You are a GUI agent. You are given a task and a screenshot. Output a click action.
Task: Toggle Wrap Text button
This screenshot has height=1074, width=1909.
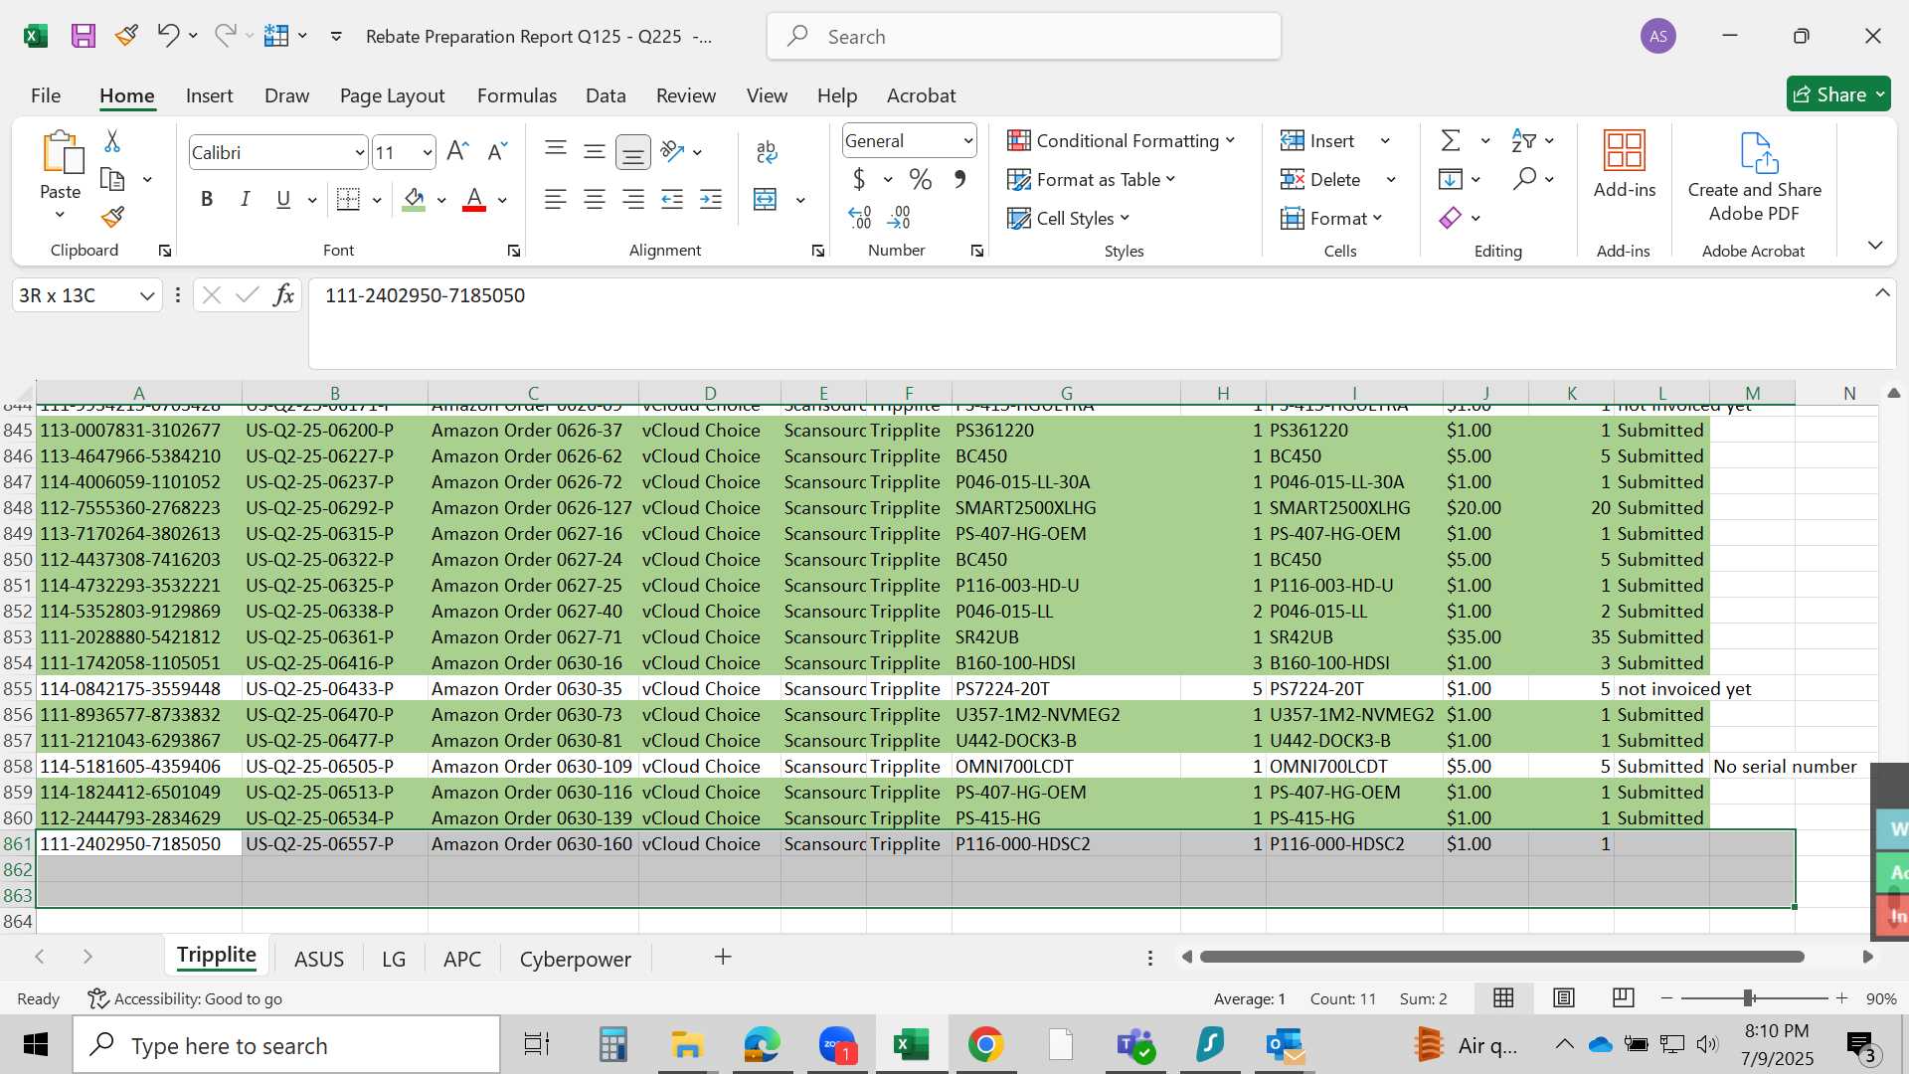[767, 151]
